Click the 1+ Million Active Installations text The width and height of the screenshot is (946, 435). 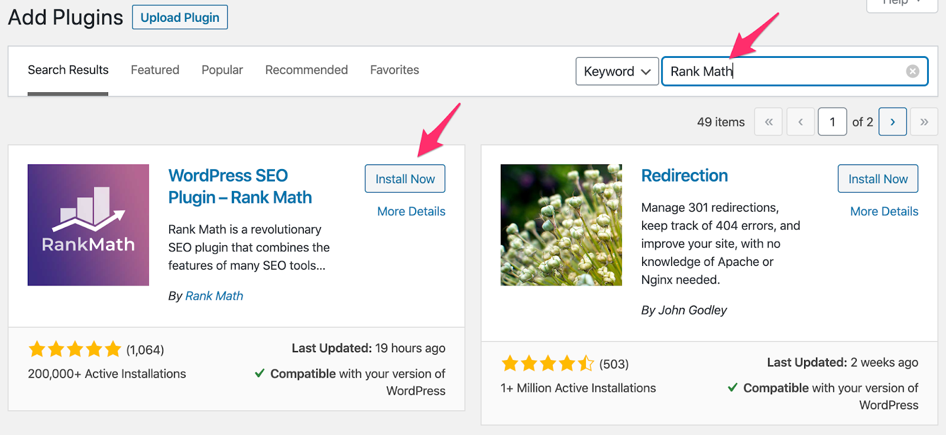point(578,388)
